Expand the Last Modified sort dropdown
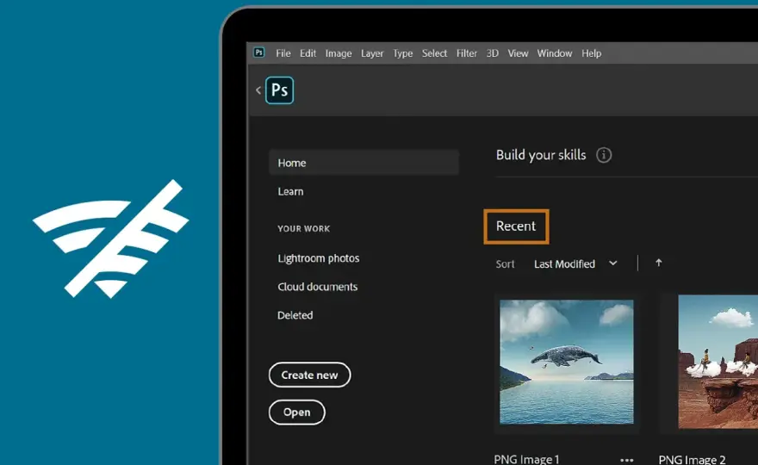Image resolution: width=758 pixels, height=465 pixels. [x=575, y=263]
